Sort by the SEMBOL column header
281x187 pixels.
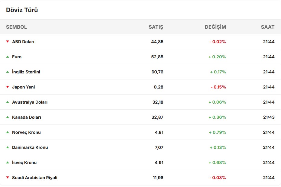click(16, 27)
